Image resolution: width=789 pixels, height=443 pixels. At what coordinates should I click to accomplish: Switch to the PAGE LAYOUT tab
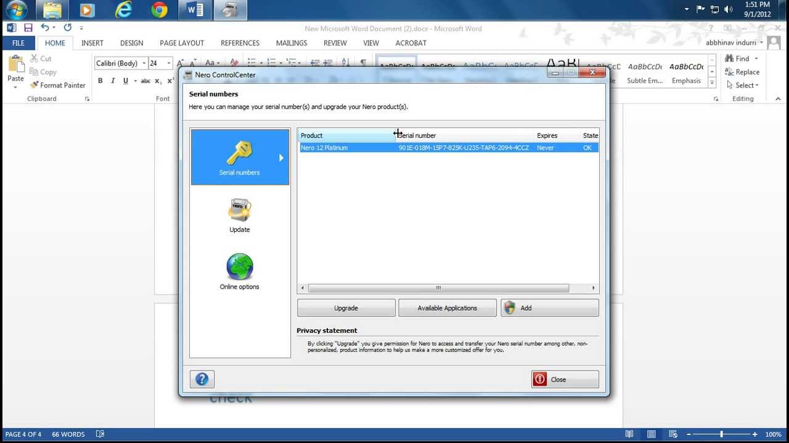182,43
